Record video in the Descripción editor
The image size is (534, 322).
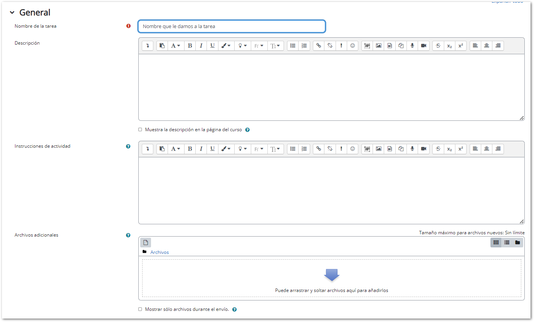423,46
